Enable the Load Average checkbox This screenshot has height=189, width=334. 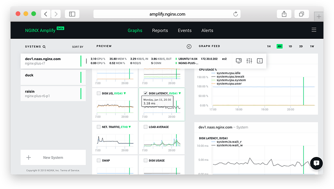point(145,127)
